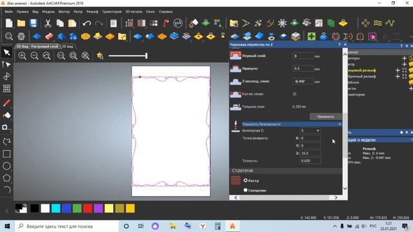Choose the arc drawing tool

point(6,190)
